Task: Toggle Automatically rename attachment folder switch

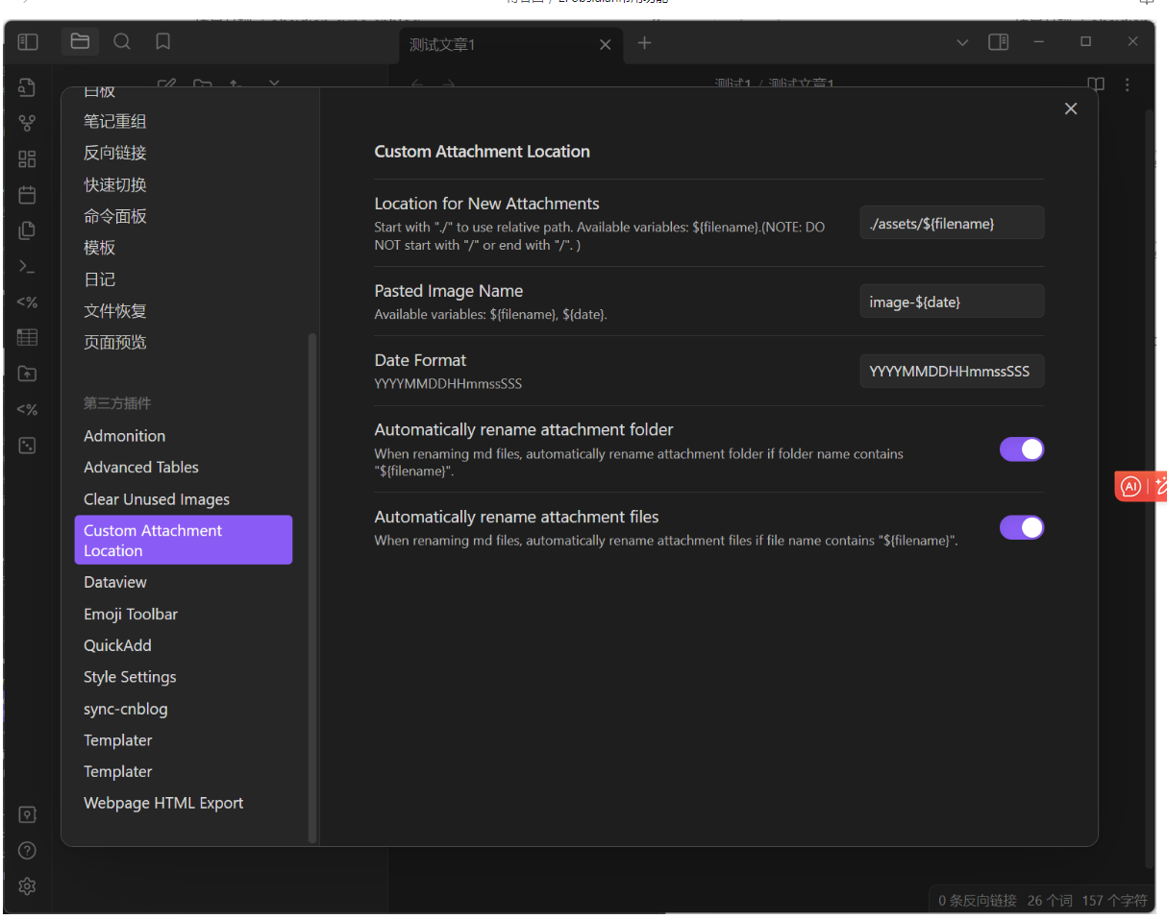Action: point(1022,449)
